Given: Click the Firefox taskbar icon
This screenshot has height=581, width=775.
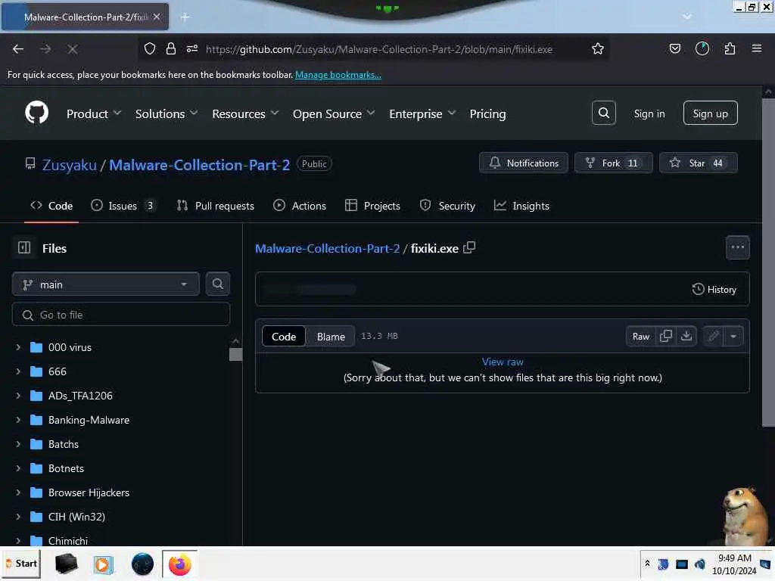Looking at the screenshot, I should click(179, 564).
